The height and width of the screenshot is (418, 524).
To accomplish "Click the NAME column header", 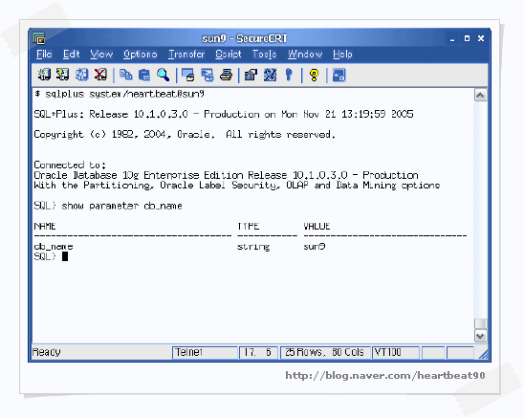I will click(45, 227).
